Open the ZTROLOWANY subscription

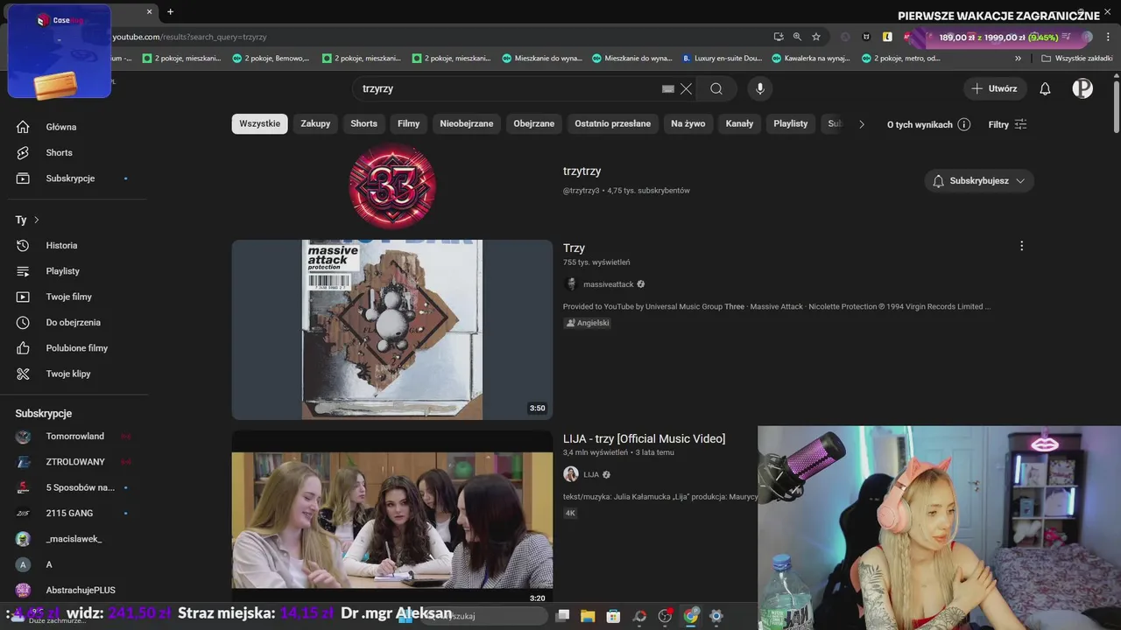pyautogui.click(x=74, y=462)
